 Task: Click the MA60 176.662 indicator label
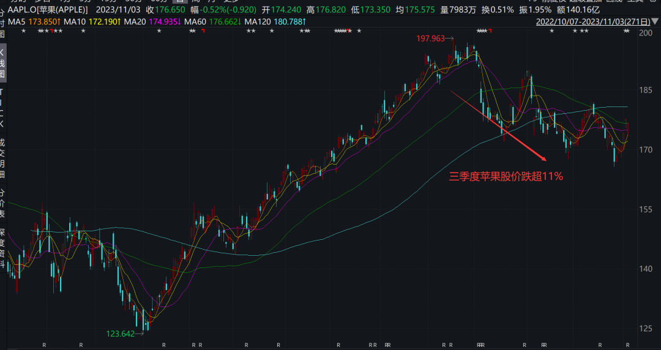click(212, 21)
